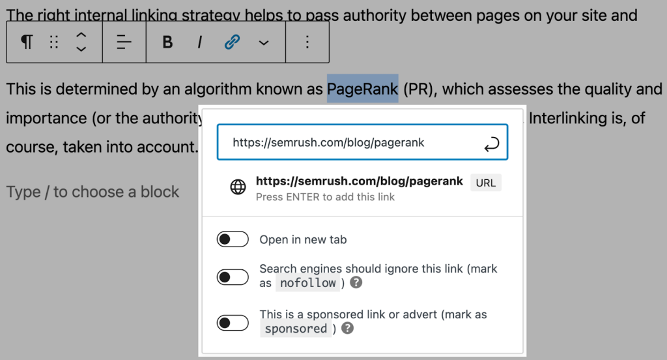The height and width of the screenshot is (360, 667).
Task: Click the help icon next to sponsored
Action: coord(348,328)
